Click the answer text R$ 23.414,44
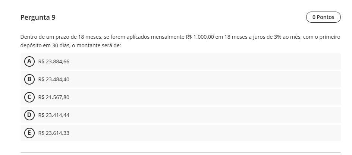The height and width of the screenshot is (155, 352). [x=54, y=115]
